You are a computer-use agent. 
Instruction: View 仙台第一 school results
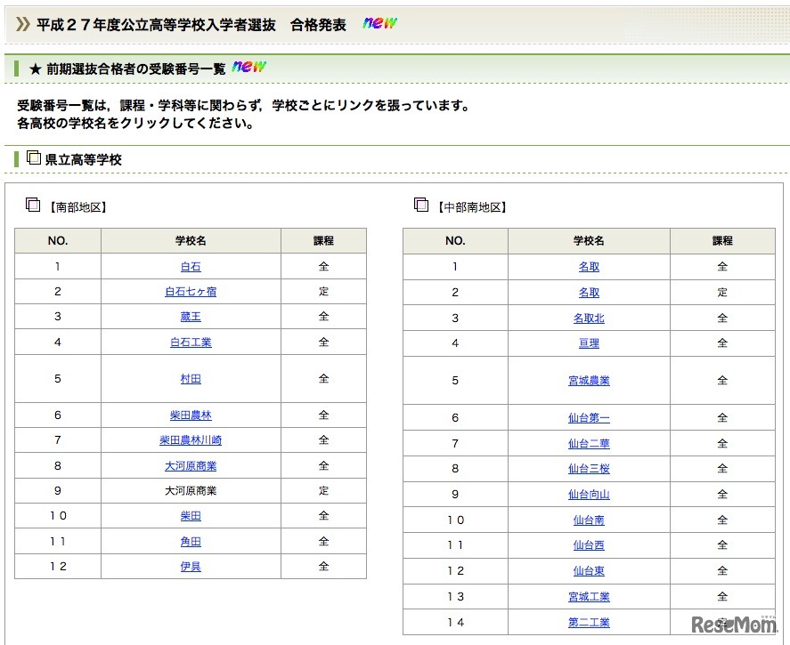589,418
